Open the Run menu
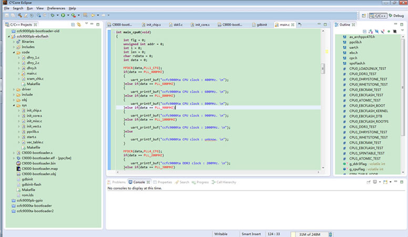This screenshot has height=237, width=408. point(29,8)
